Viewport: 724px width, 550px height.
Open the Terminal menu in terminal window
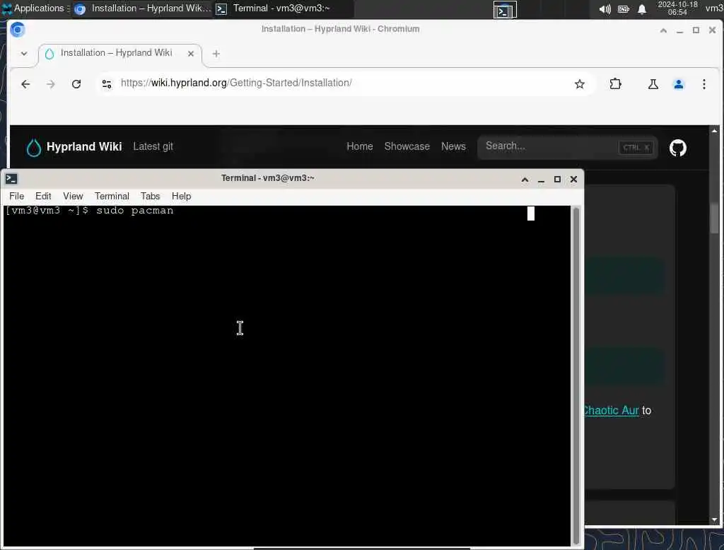(112, 197)
